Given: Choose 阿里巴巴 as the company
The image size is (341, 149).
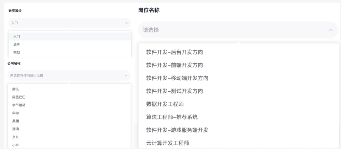Looking at the screenshot, I should (19, 97).
